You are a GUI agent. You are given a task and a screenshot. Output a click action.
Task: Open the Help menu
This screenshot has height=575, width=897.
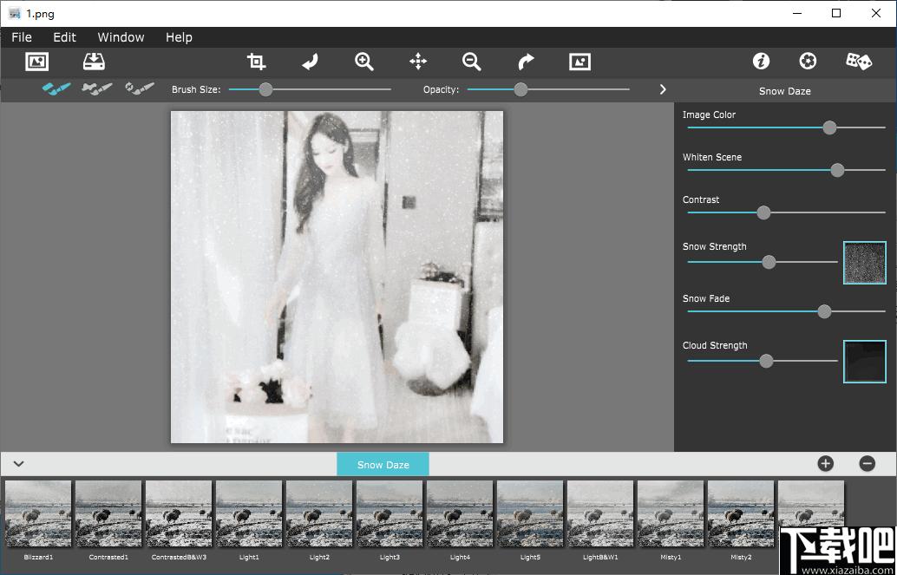(x=179, y=37)
